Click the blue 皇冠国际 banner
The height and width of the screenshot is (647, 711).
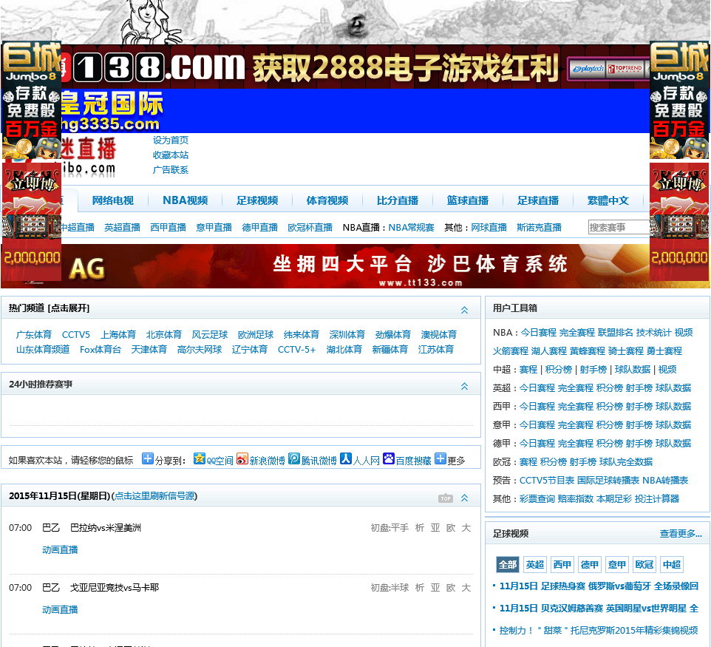(x=355, y=111)
